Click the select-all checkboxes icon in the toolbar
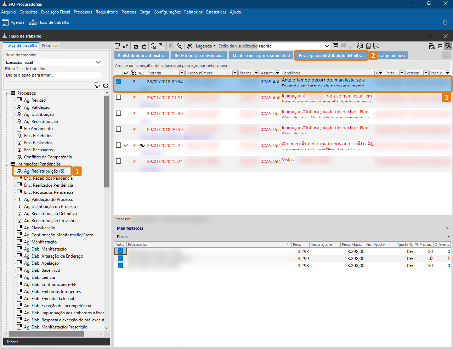The image size is (453, 349). point(135,46)
